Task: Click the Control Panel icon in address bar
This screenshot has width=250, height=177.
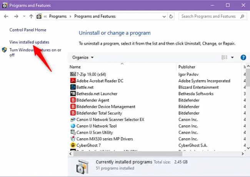Action: 39,17
